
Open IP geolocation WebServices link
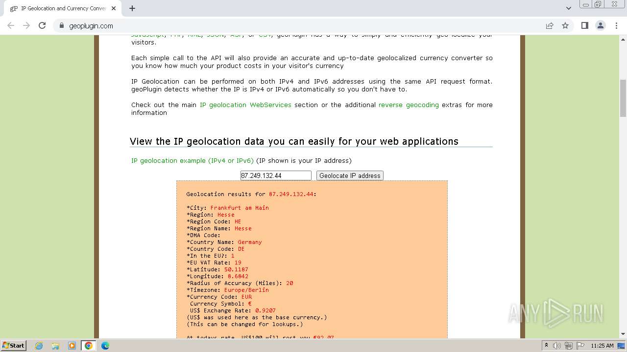245,105
